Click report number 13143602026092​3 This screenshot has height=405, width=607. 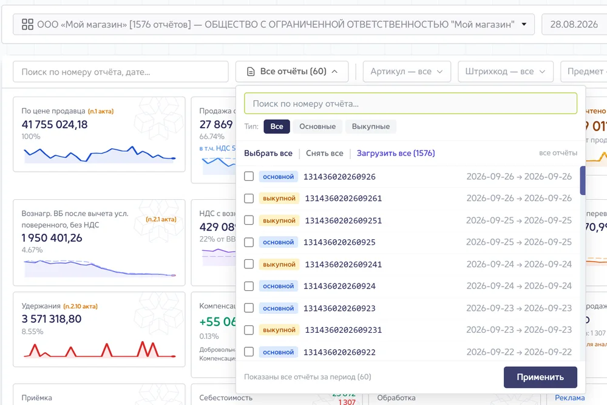(x=339, y=308)
